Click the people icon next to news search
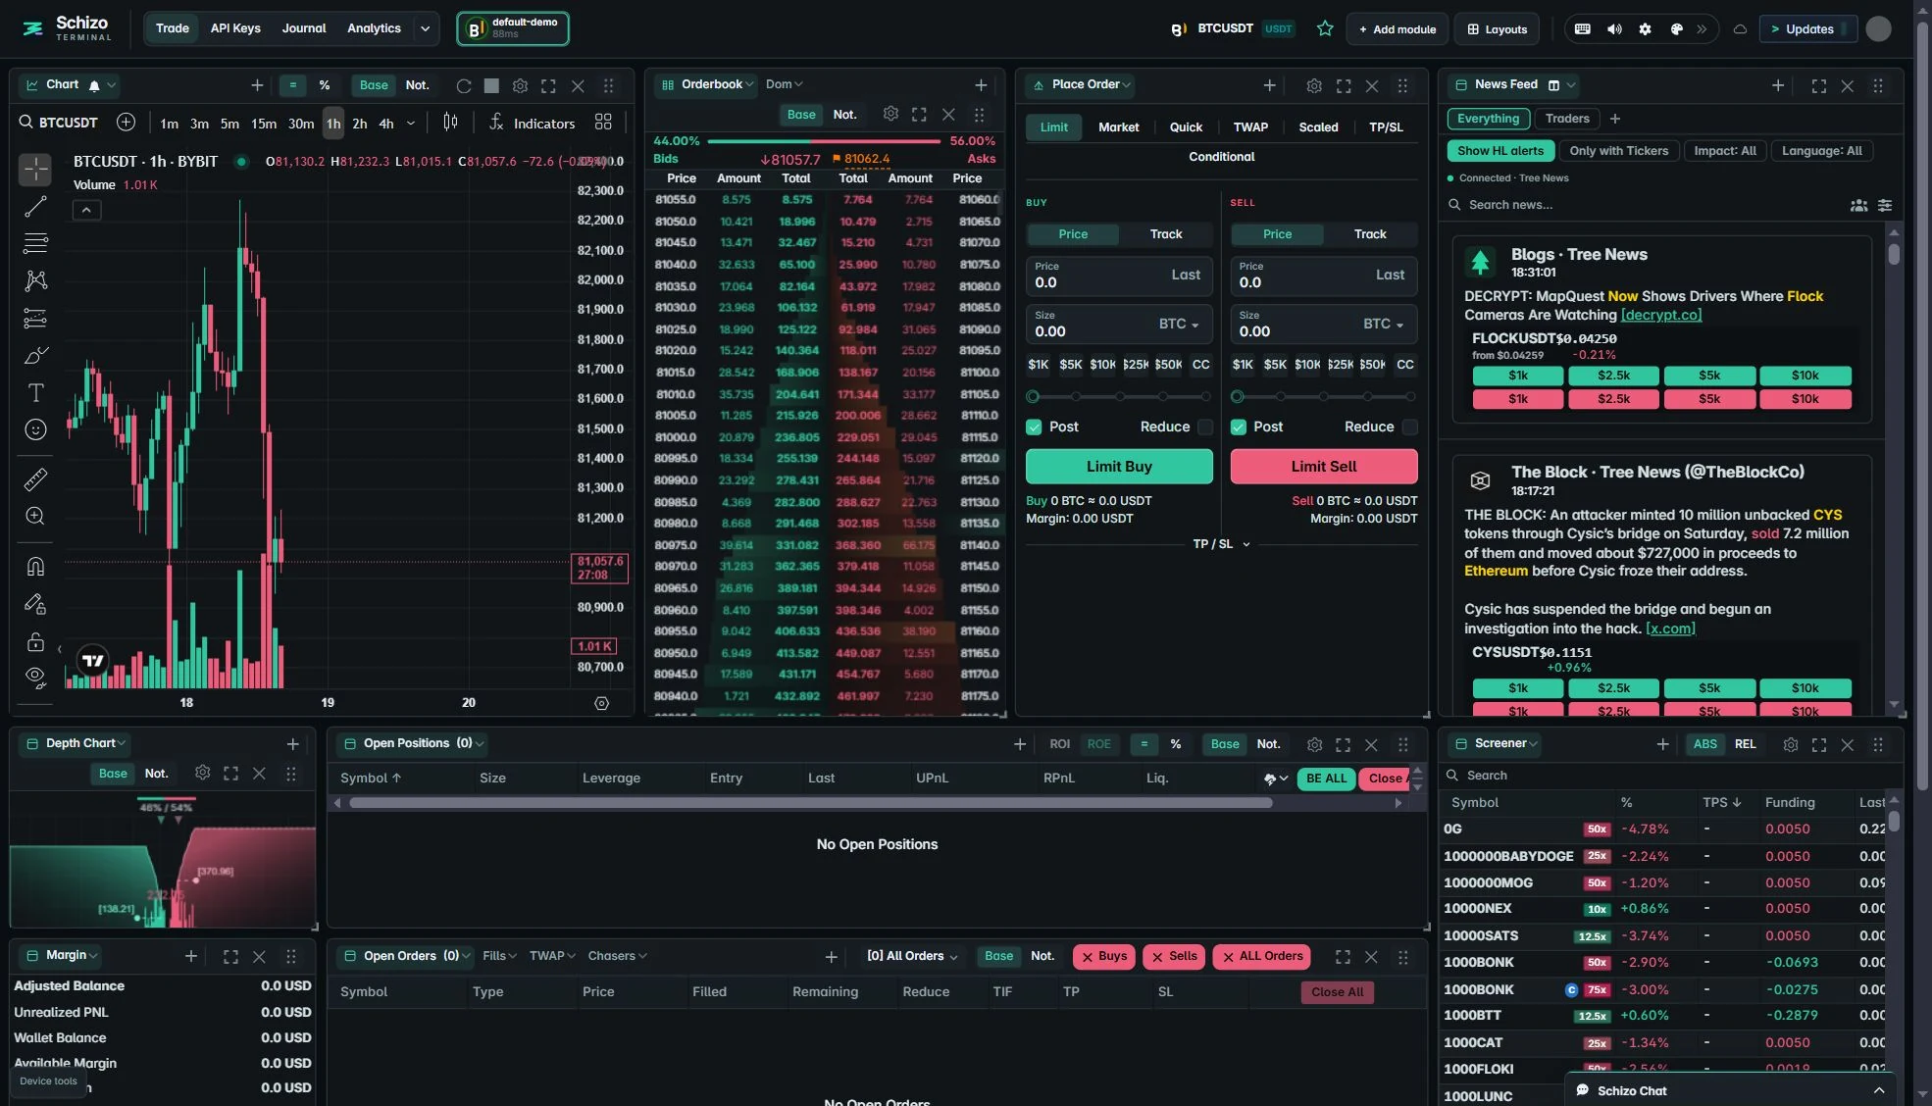 point(1858,205)
